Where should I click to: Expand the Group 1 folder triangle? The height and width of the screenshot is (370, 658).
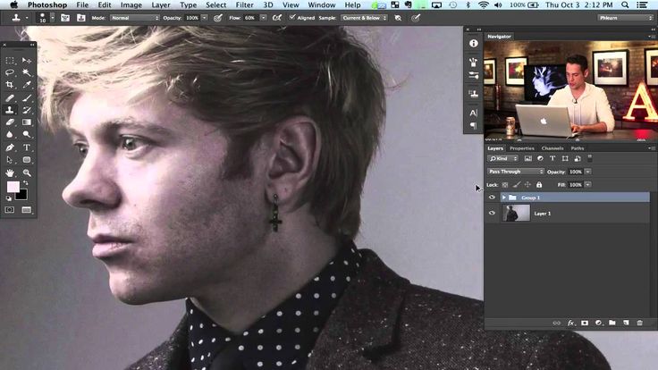[503, 198]
